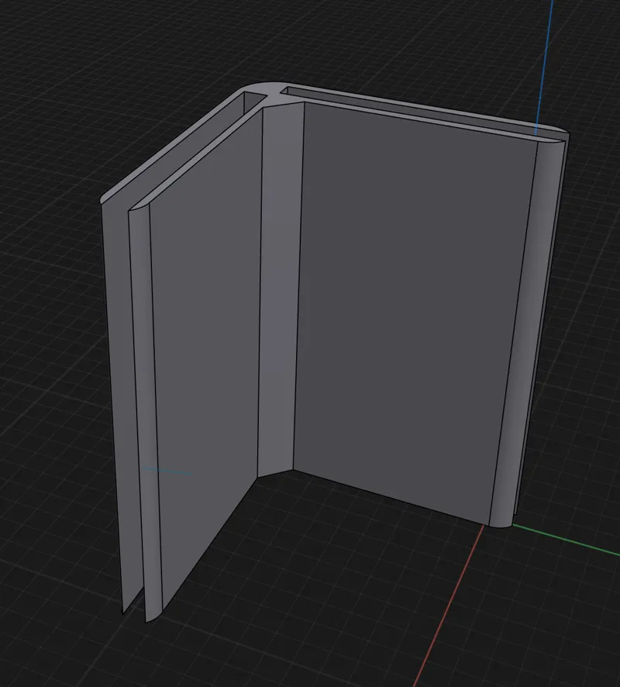Select the bottom edge of the left panel
Screen dimensions: 620x687
click(x=209, y=544)
